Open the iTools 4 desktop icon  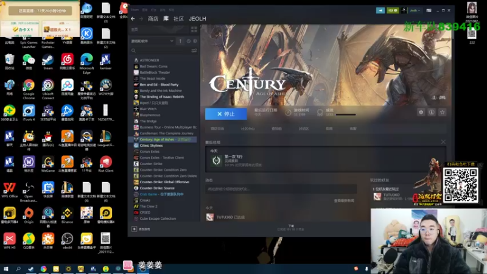click(x=29, y=113)
